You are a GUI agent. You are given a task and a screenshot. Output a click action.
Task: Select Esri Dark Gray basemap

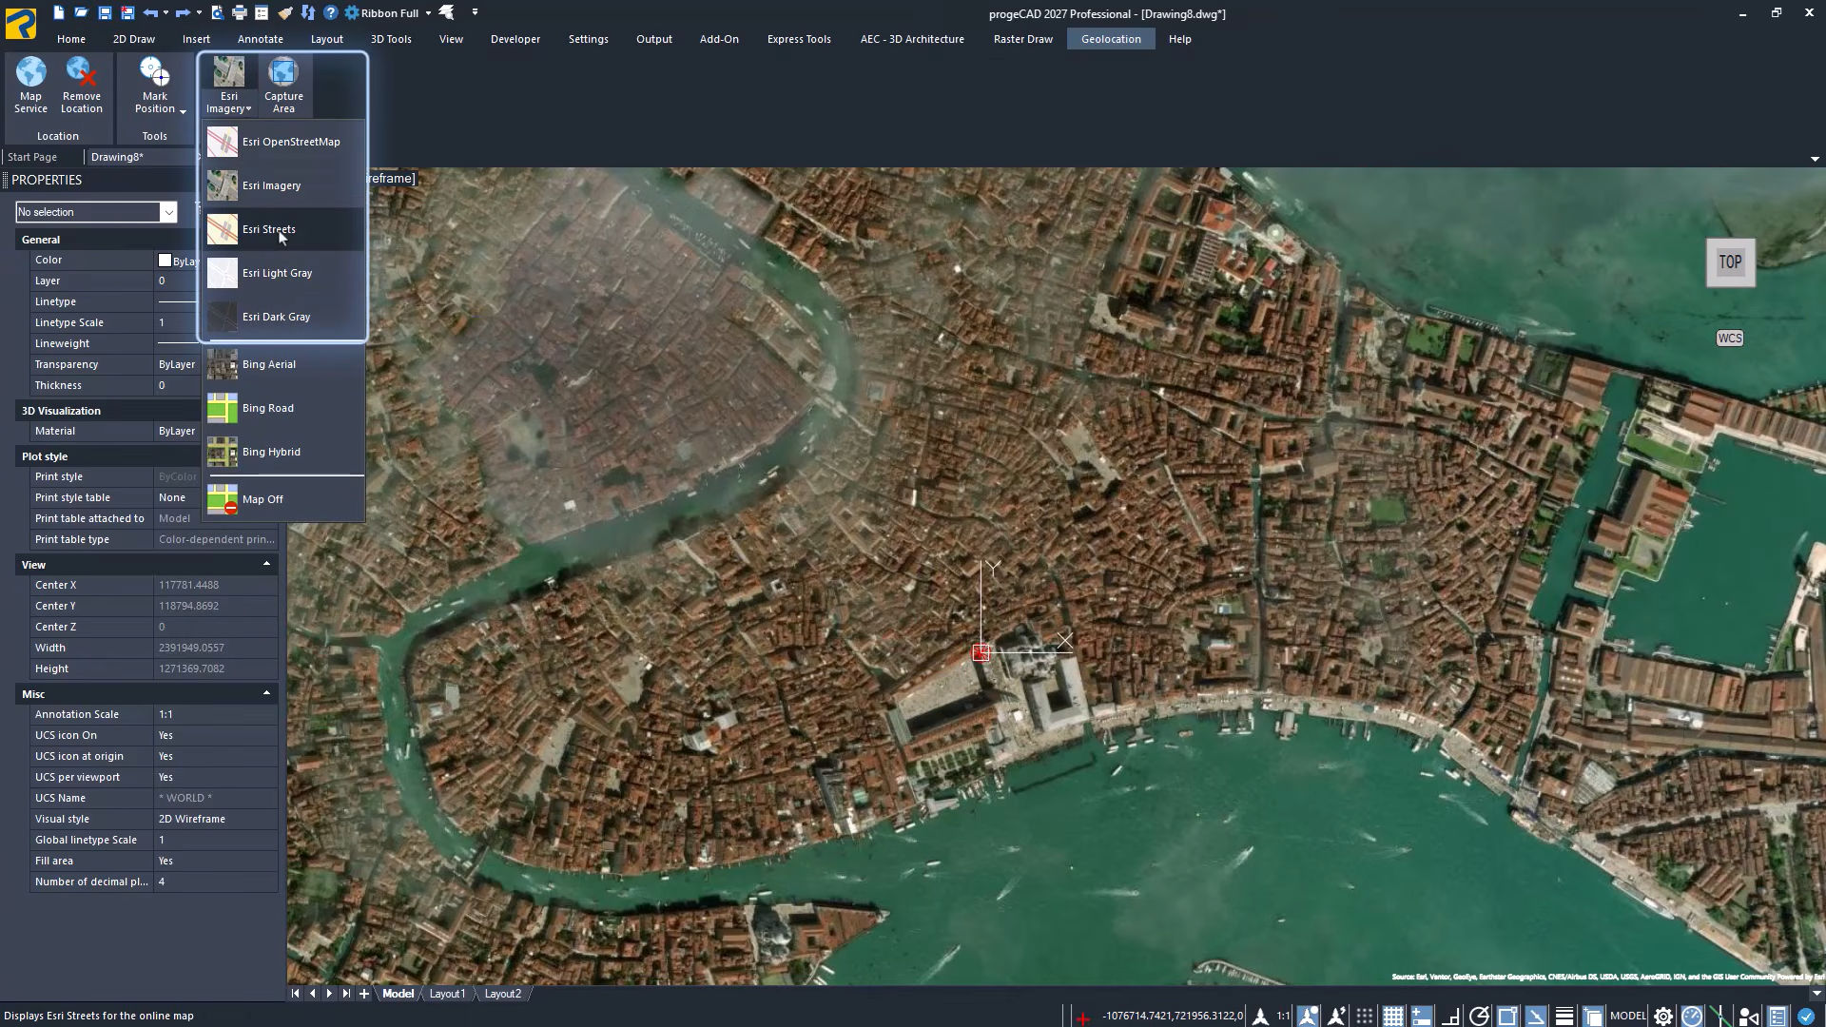click(283, 317)
